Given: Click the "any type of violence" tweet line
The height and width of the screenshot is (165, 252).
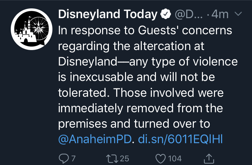Looking at the screenshot, I should tap(183, 62).
